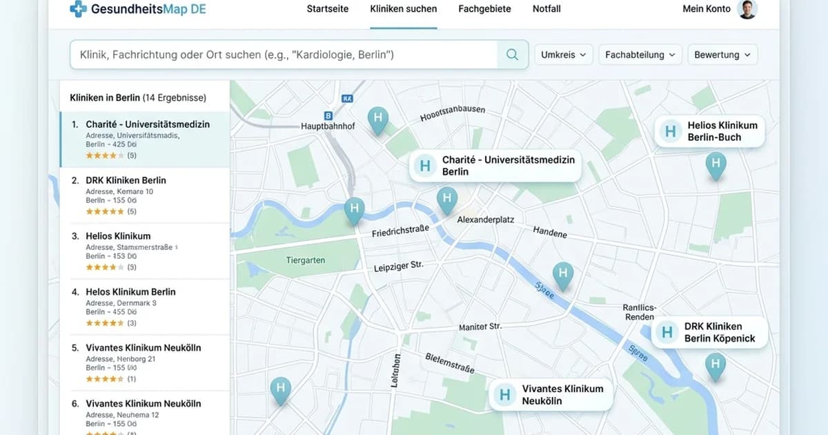Click star rating of Helos Klinikum Berlin
Viewport: 828px width, 435px height.
(x=105, y=323)
